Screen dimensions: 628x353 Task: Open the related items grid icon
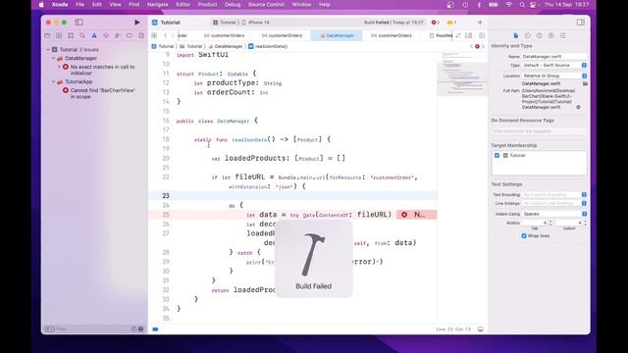pos(154,35)
